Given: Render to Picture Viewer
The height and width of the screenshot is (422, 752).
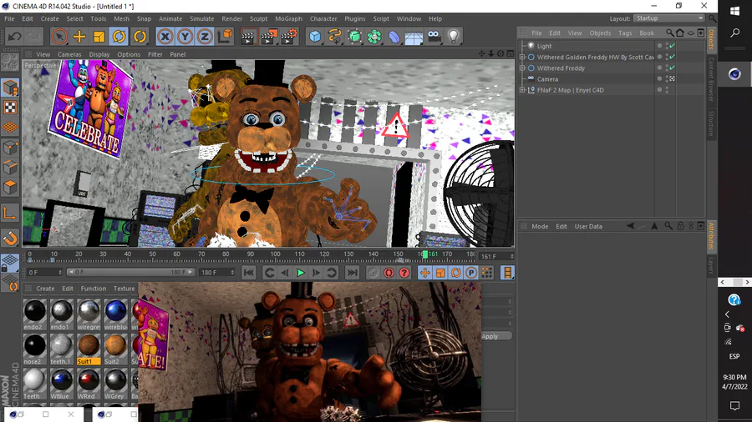Looking at the screenshot, I should (268, 37).
